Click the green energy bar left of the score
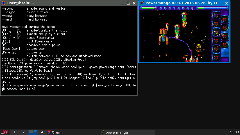This screenshot has height=135, width=240. (149, 8)
